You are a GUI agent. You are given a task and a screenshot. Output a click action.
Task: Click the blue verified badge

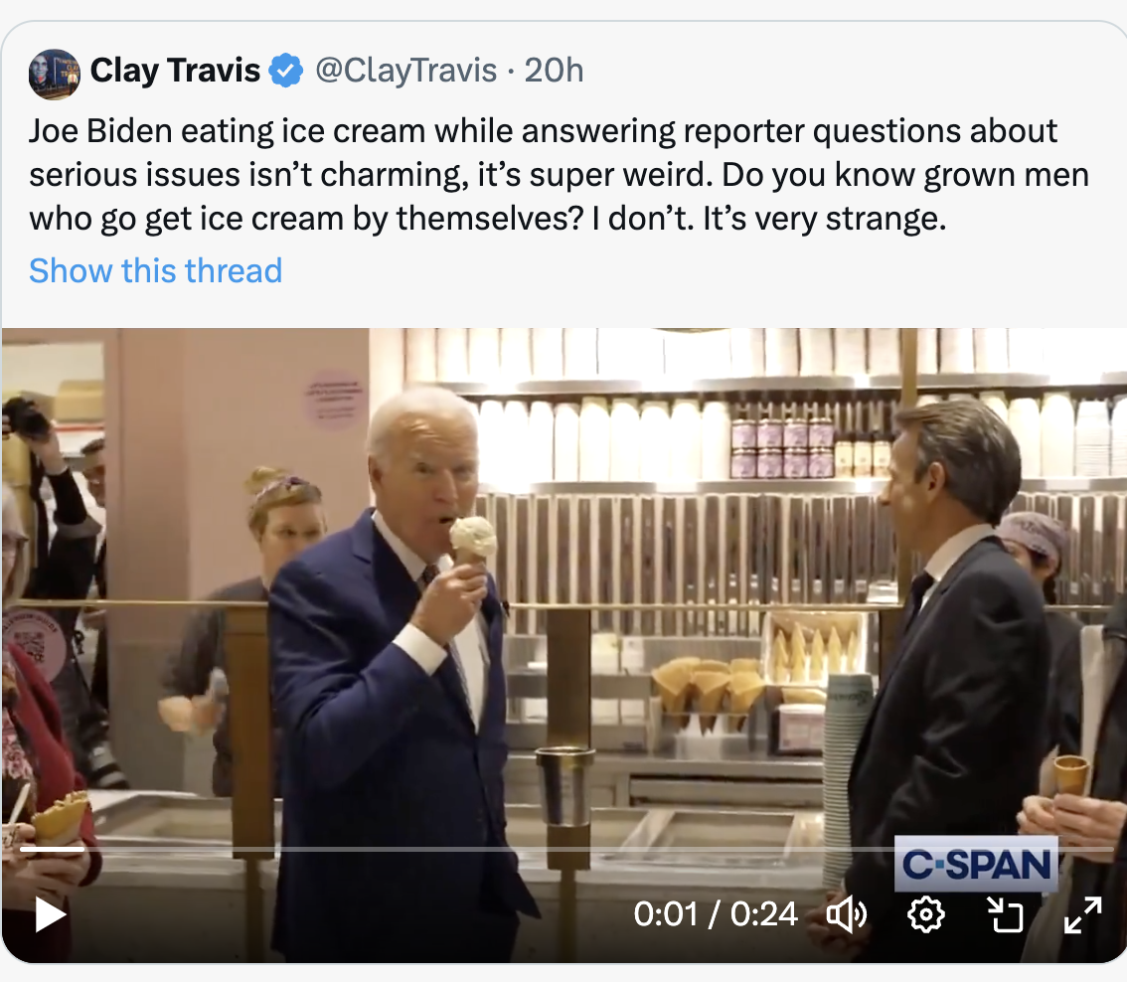click(286, 72)
